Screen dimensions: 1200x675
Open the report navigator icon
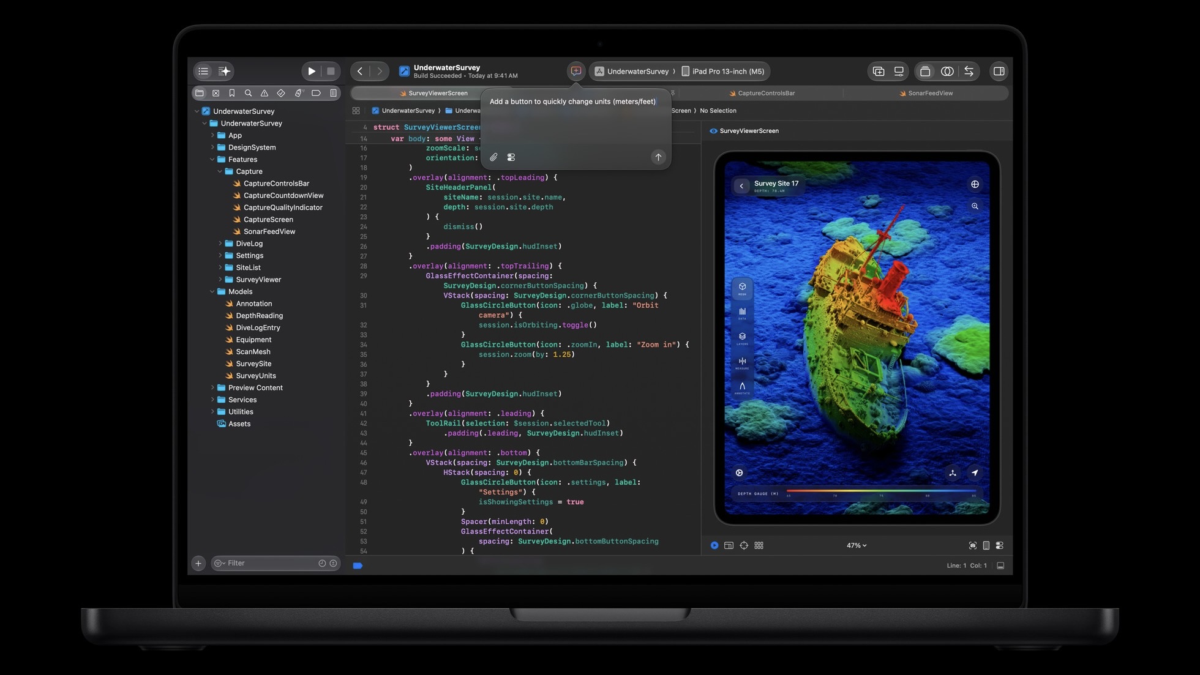333,93
